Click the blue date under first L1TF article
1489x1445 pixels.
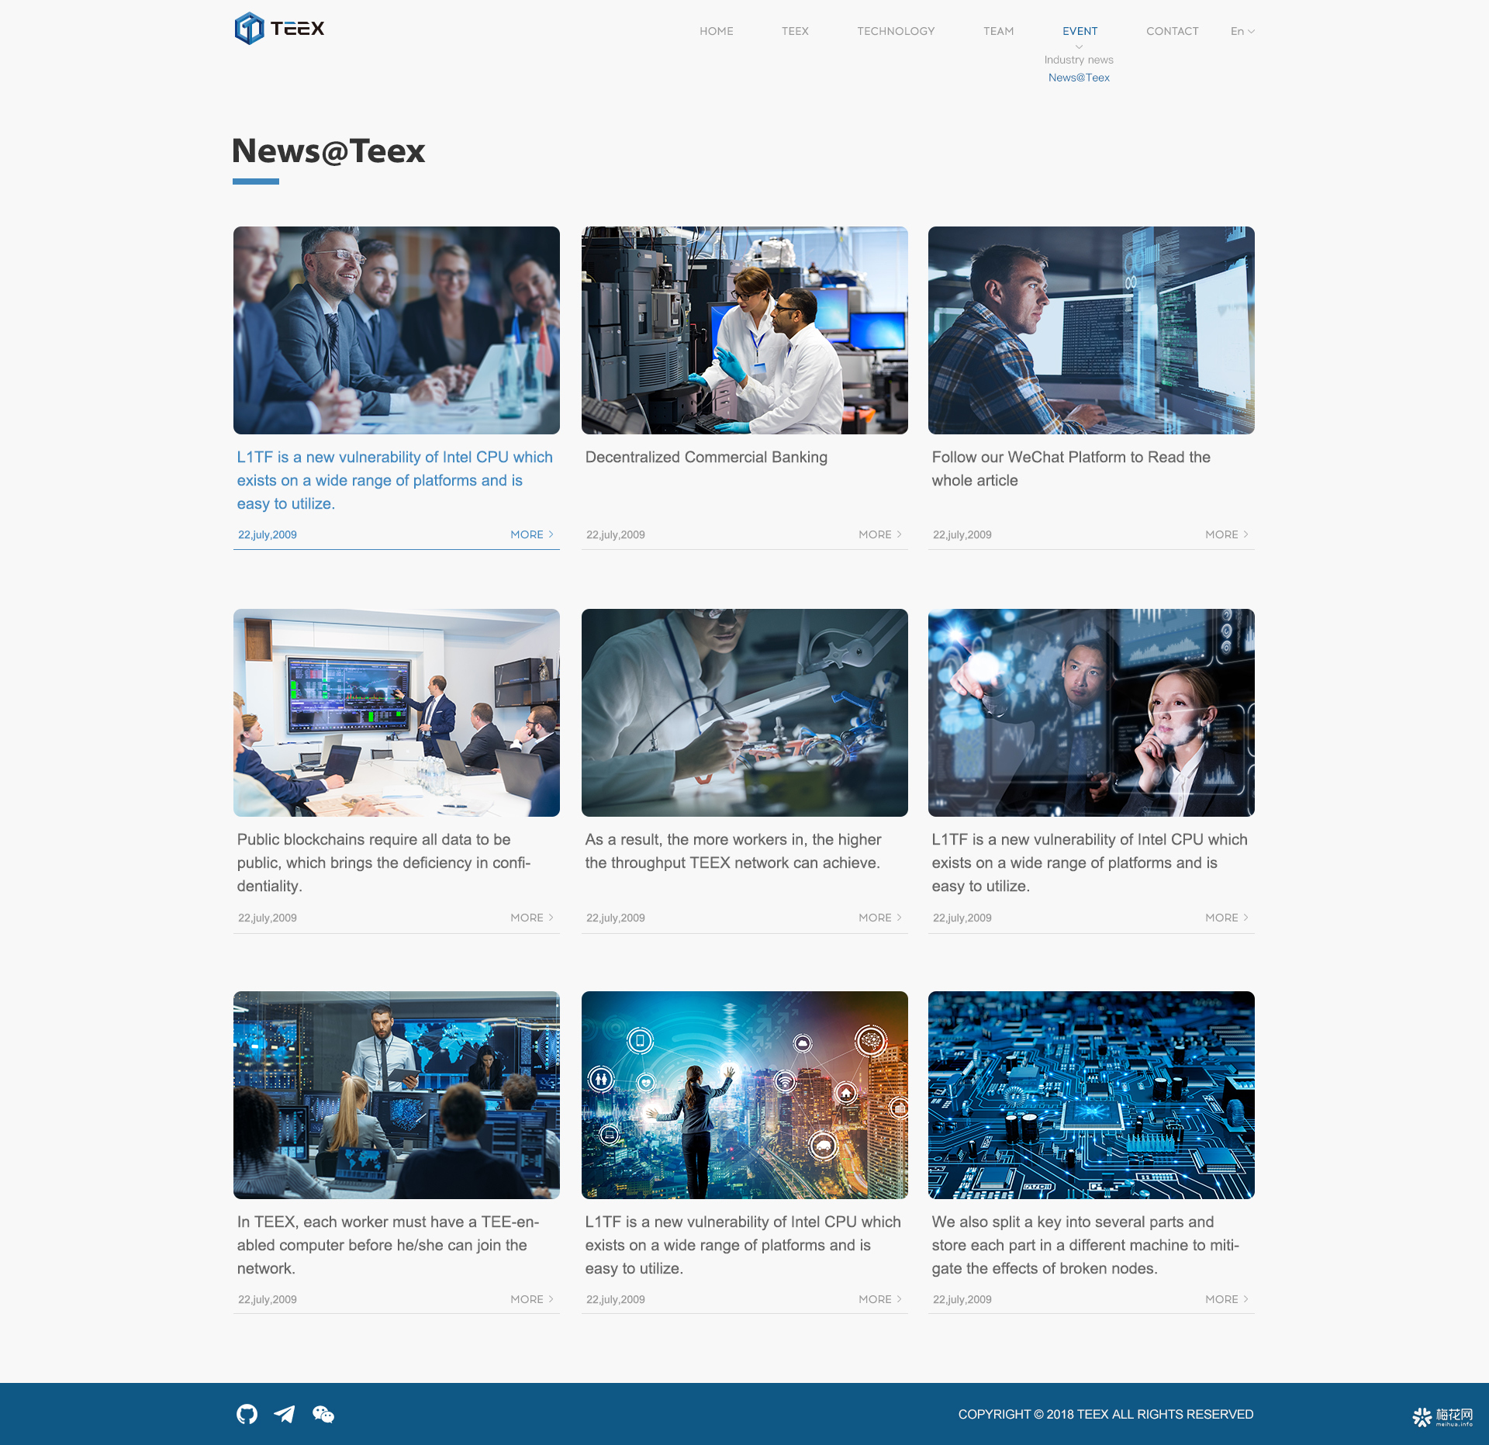coord(268,534)
